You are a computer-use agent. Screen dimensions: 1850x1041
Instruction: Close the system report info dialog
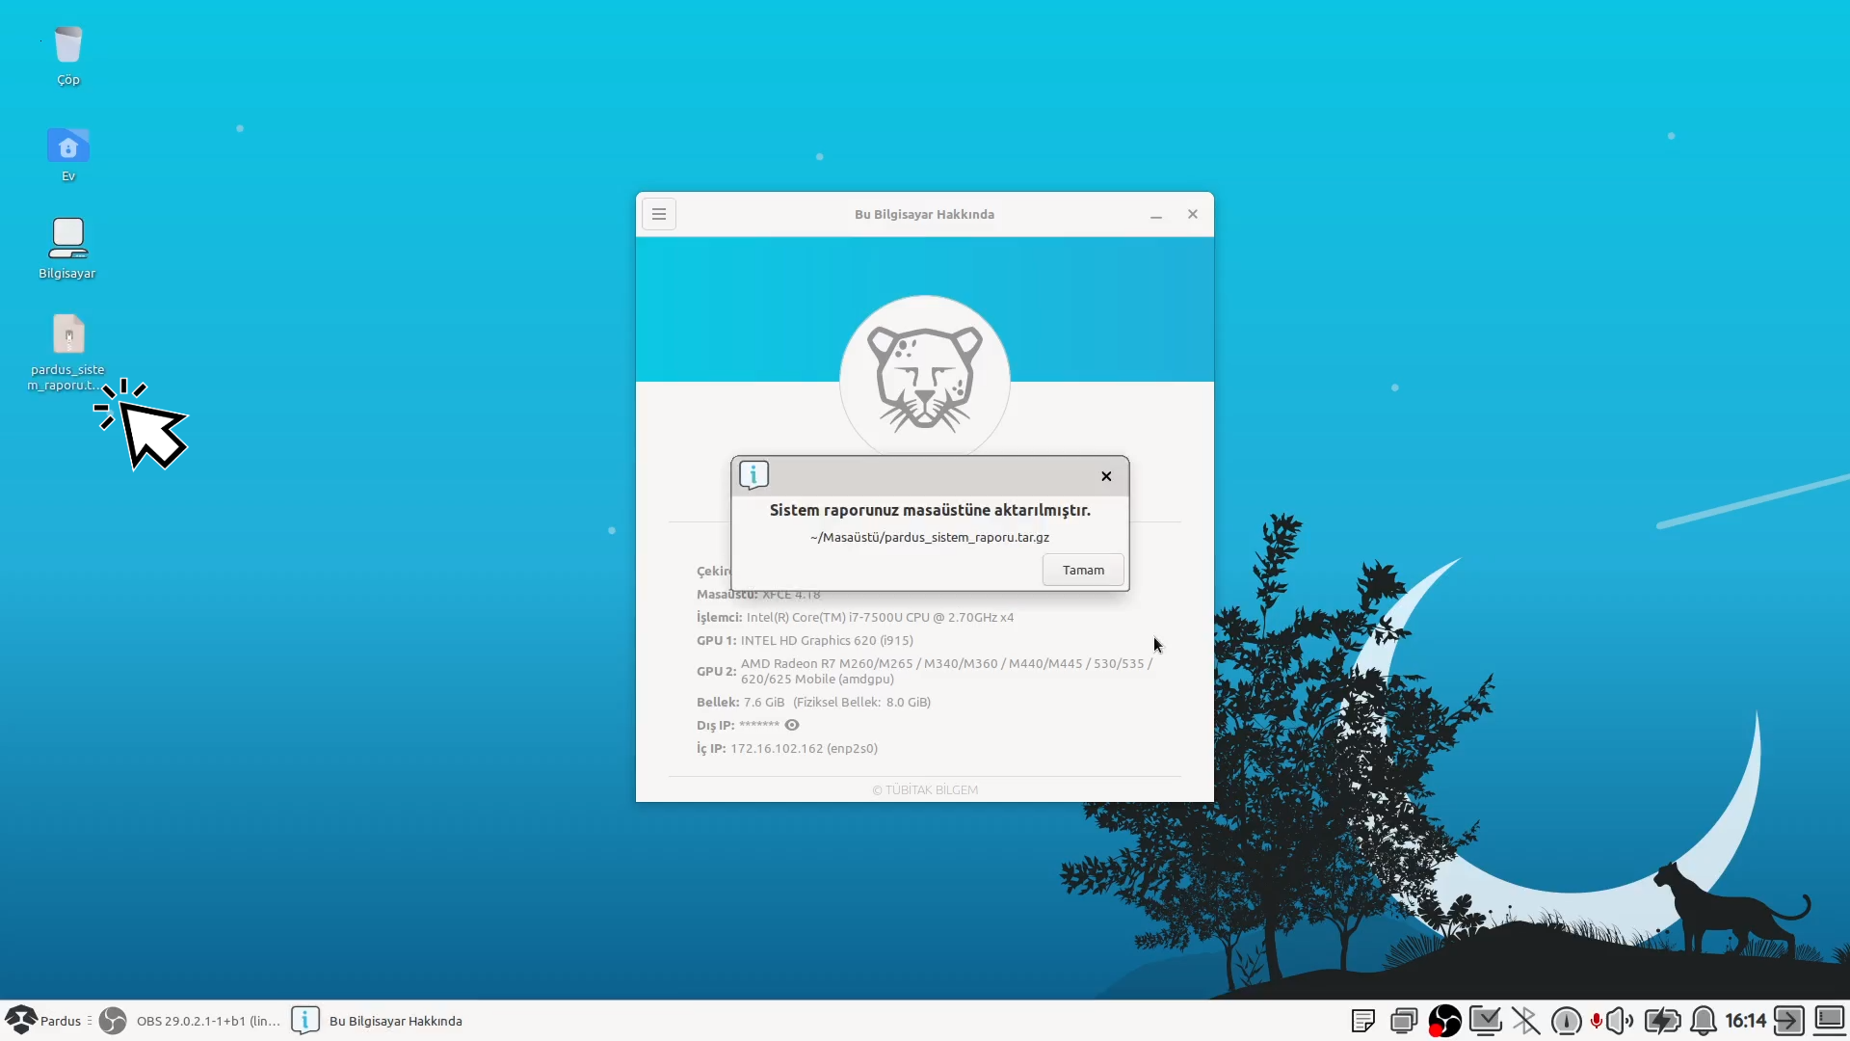click(x=1106, y=476)
